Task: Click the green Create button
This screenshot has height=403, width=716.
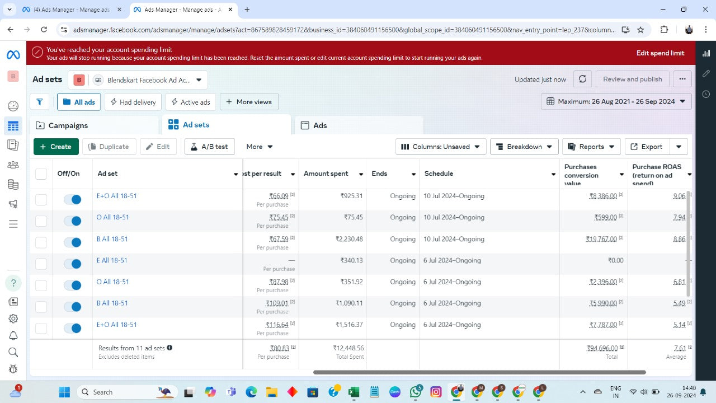Action: coord(56,147)
